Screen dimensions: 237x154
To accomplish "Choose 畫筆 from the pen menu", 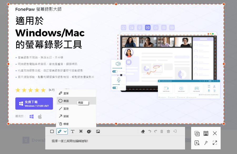I will [76, 93].
